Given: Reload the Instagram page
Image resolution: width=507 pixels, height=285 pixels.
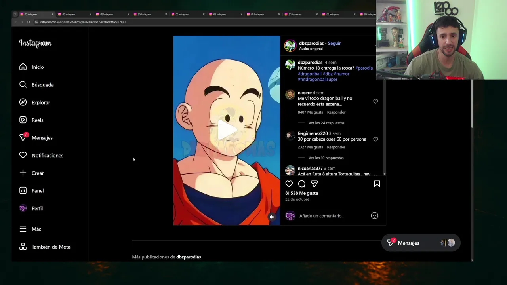Looking at the screenshot, I should (x=29, y=22).
